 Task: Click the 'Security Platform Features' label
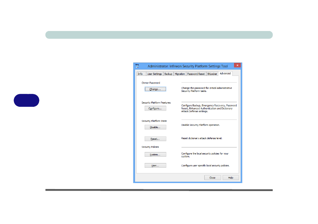[x=156, y=103]
